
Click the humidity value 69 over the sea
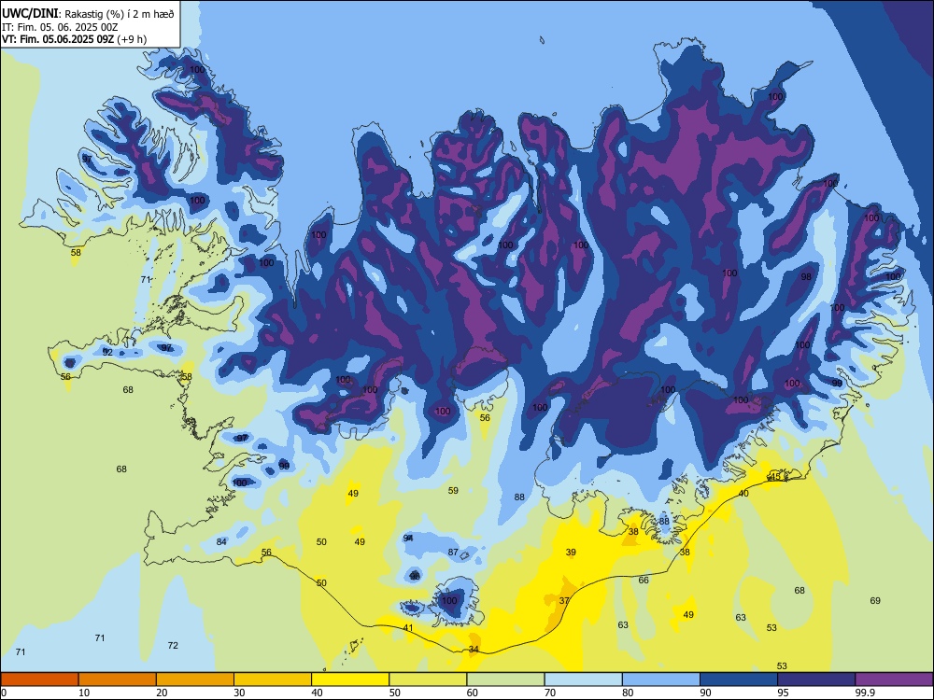click(875, 600)
